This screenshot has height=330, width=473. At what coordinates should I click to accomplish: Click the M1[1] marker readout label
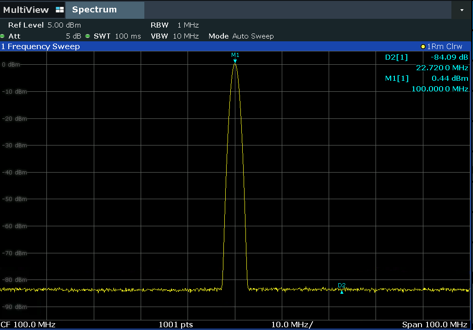coord(397,78)
